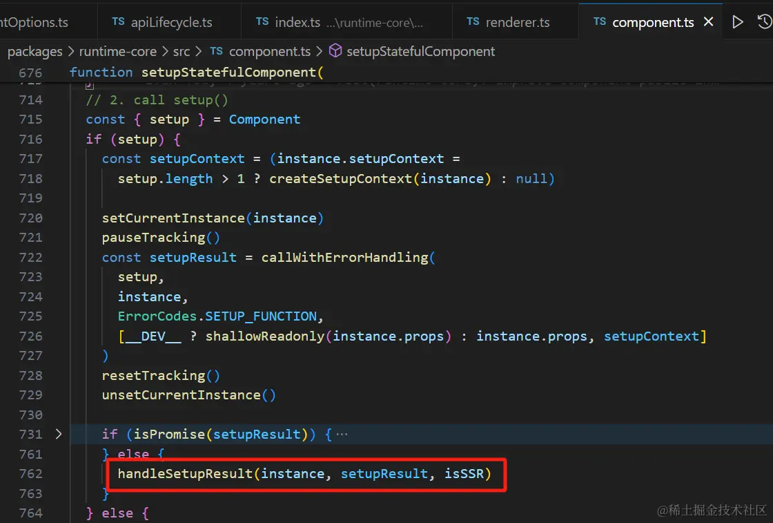The height and width of the screenshot is (523, 773).
Task: Click TS icon on renderer.ts tab
Action: [x=473, y=21]
